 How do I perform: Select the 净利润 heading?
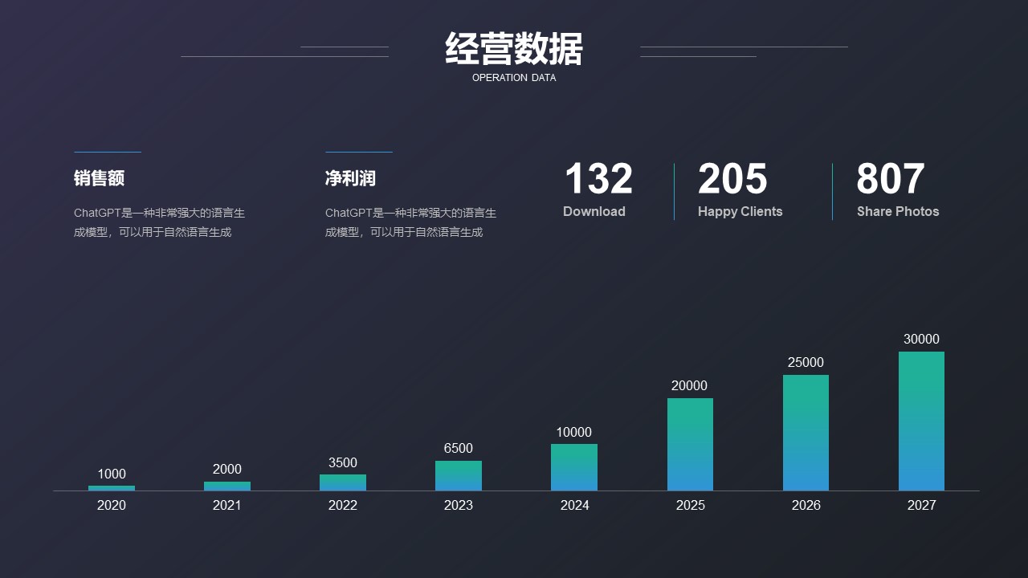click(x=350, y=178)
